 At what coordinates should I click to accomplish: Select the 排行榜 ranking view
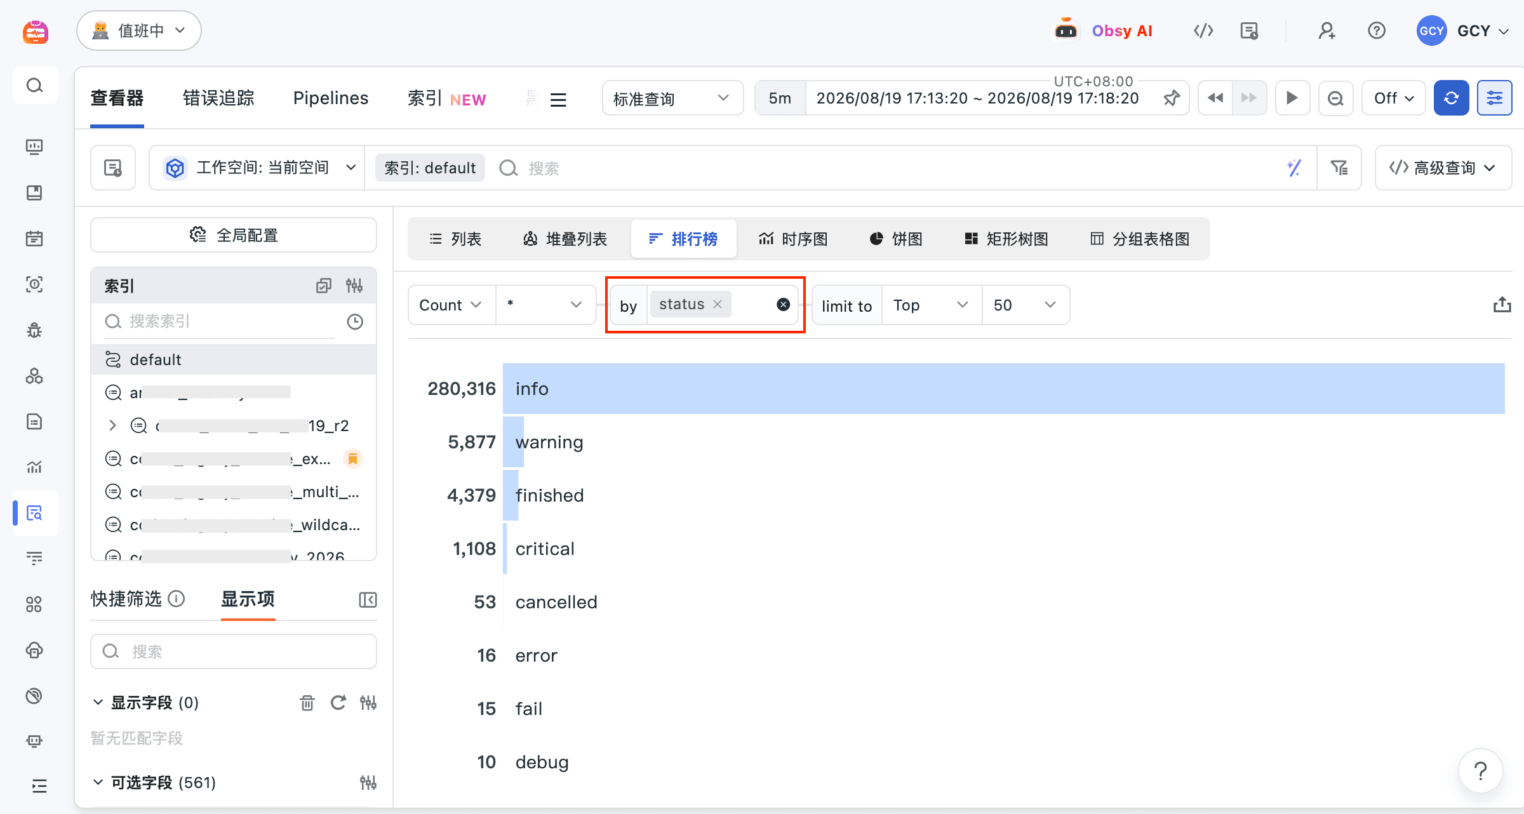click(x=683, y=239)
